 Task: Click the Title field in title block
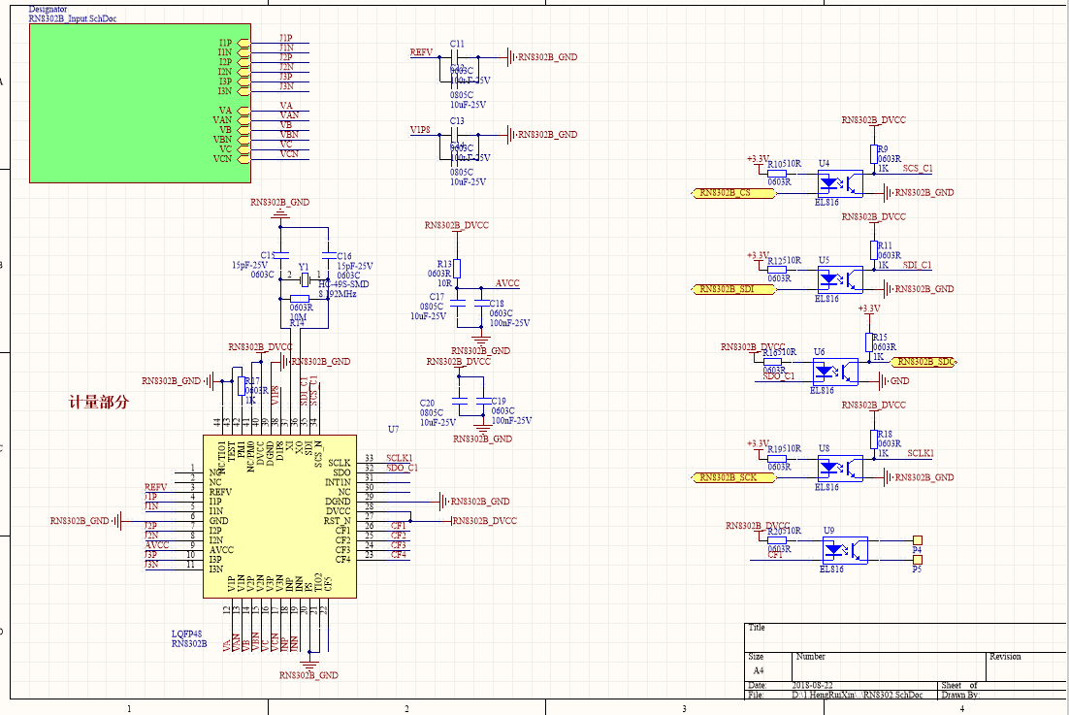(x=906, y=637)
